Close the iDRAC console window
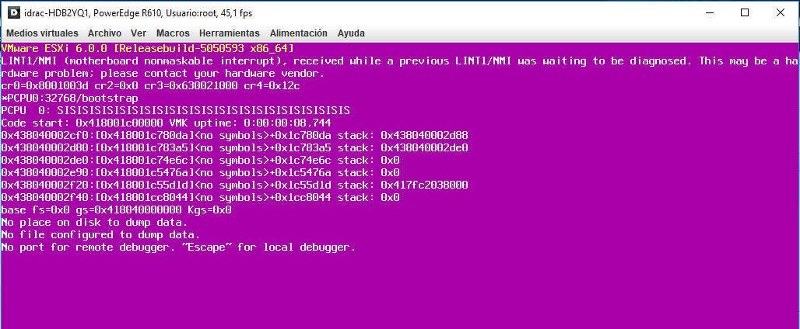Screen dimensions: 800x329 point(780,12)
